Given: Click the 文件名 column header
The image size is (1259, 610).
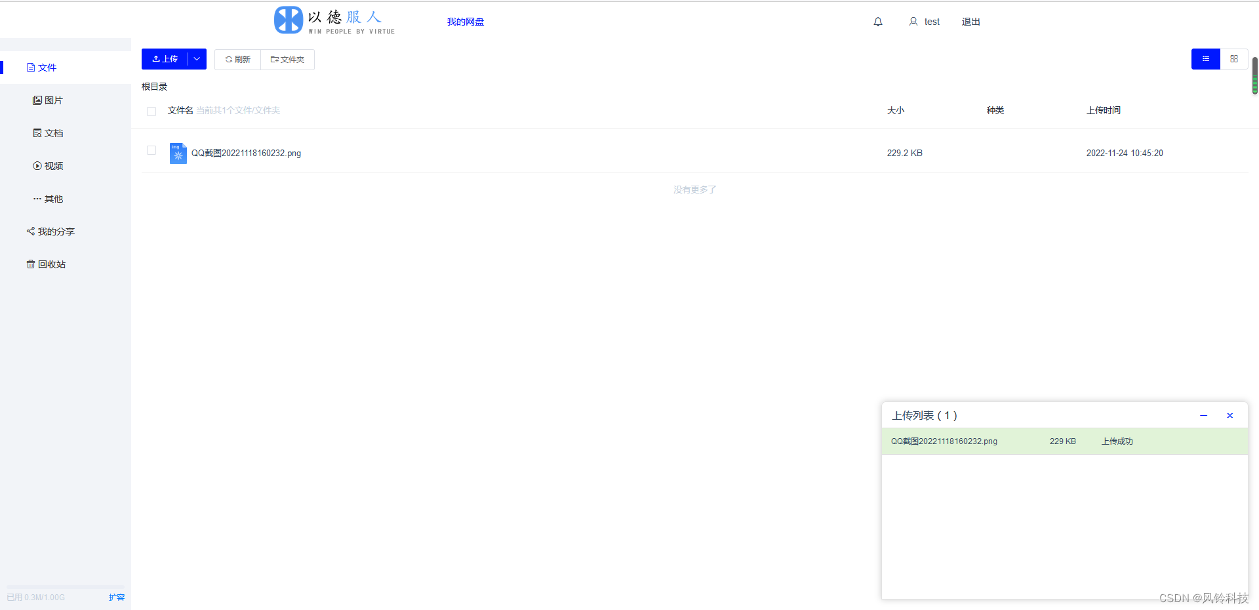Looking at the screenshot, I should (180, 110).
